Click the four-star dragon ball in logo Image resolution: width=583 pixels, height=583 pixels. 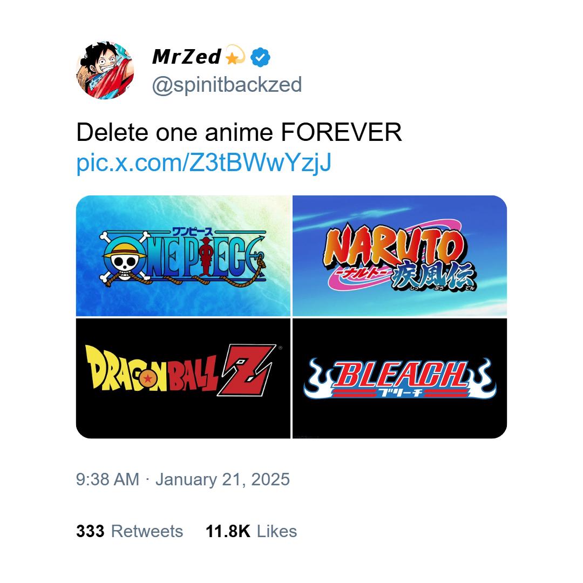(148, 378)
